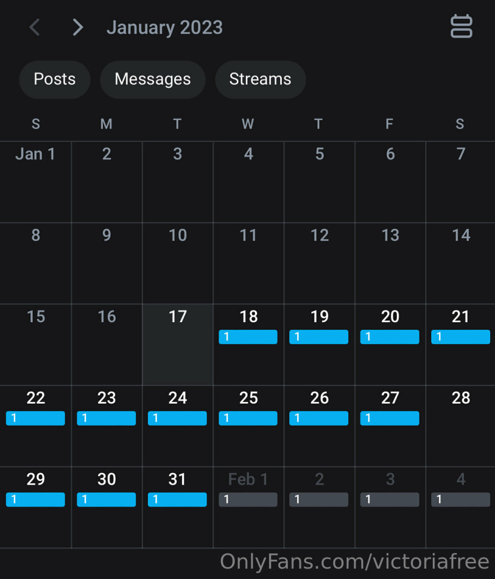
Task: Open the scheduled item on January 21
Action: 460,337
